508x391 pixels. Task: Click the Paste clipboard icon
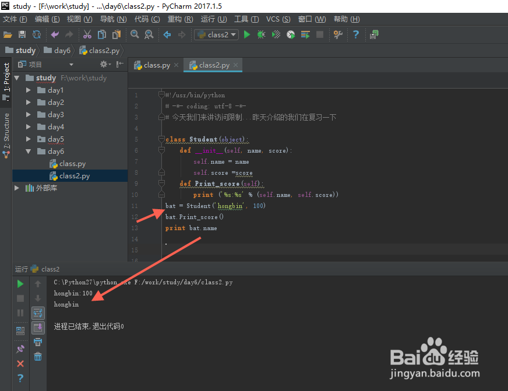pyautogui.click(x=117, y=34)
